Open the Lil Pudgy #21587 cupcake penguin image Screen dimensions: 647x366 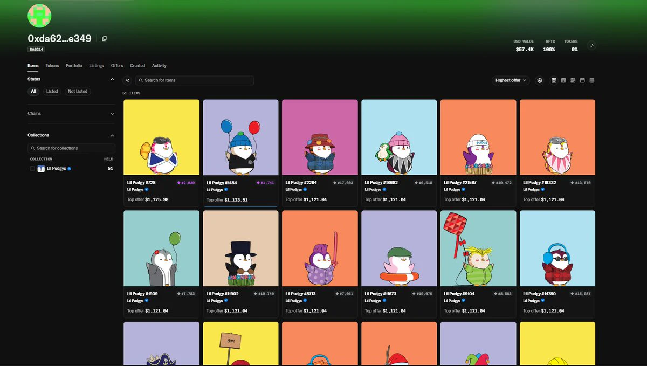point(478,137)
